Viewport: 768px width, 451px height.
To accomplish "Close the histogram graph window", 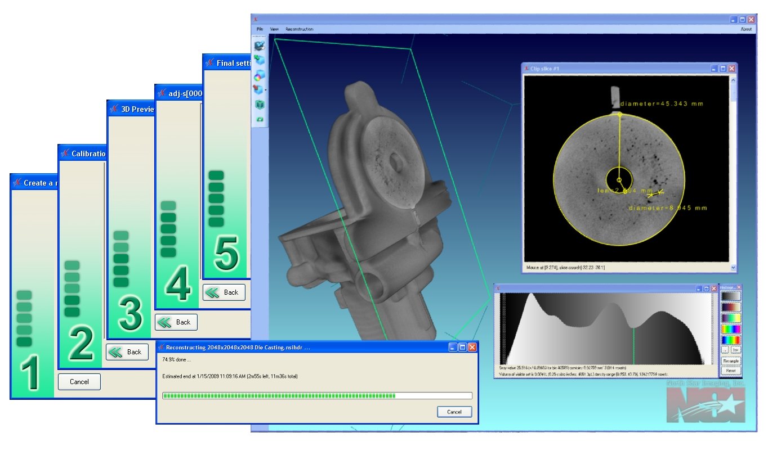I will click(715, 288).
